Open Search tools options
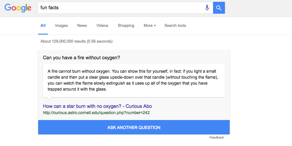The width and height of the screenshot is (292, 146). click(x=175, y=26)
